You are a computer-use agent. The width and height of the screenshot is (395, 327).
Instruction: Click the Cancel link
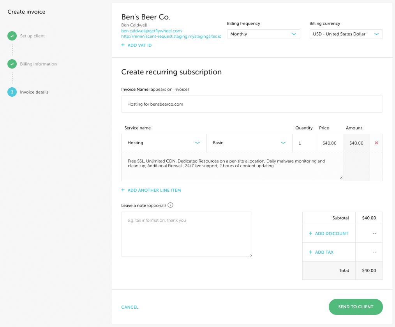130,307
